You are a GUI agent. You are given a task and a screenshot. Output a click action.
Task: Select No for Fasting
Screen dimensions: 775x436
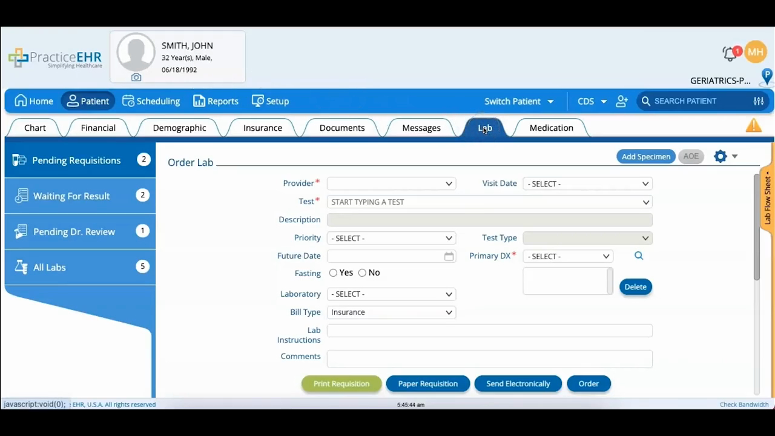click(x=362, y=273)
